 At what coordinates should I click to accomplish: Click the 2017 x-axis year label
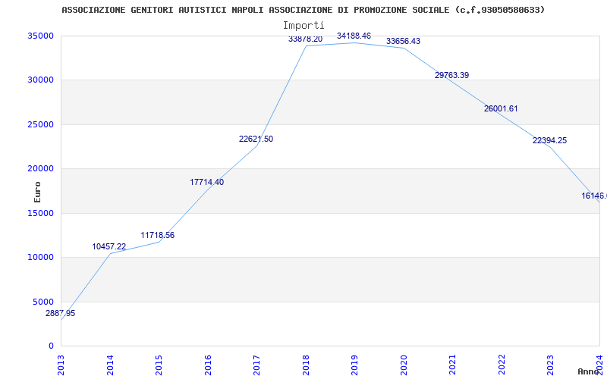[x=256, y=365]
